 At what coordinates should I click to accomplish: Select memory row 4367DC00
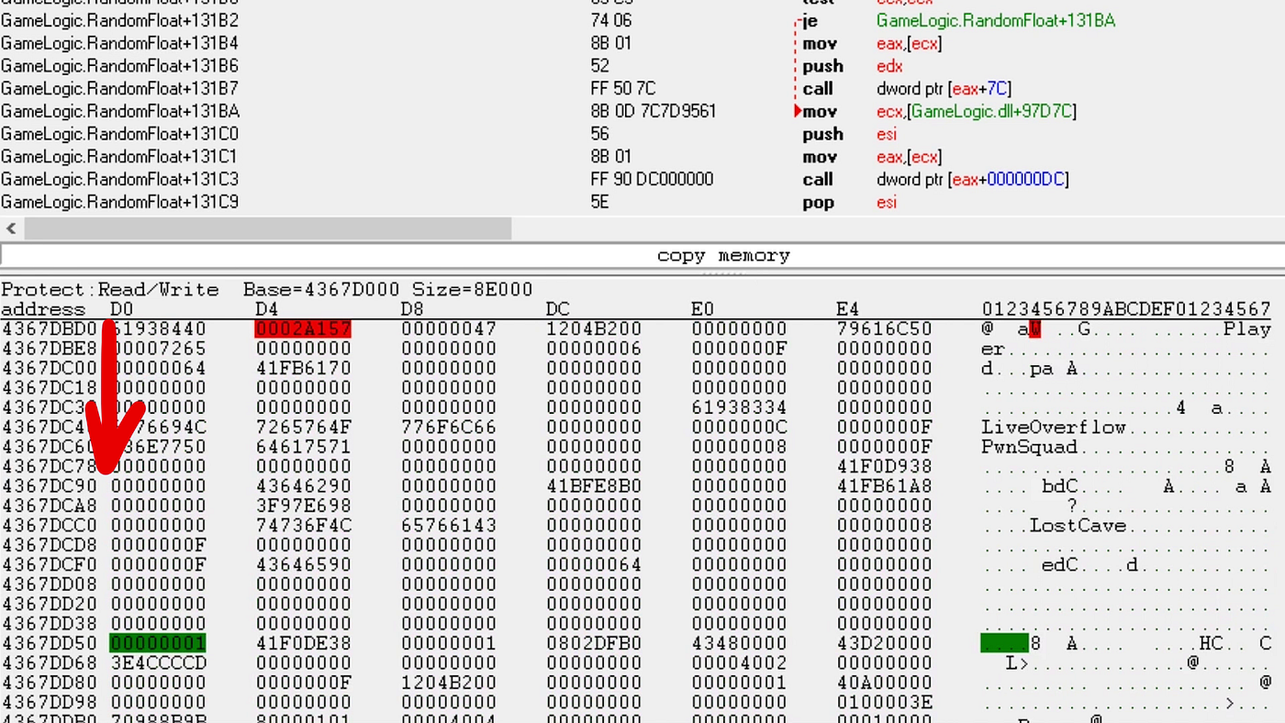coord(642,368)
